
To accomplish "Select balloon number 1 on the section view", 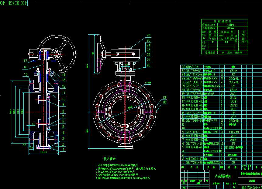I will [63, 150].
